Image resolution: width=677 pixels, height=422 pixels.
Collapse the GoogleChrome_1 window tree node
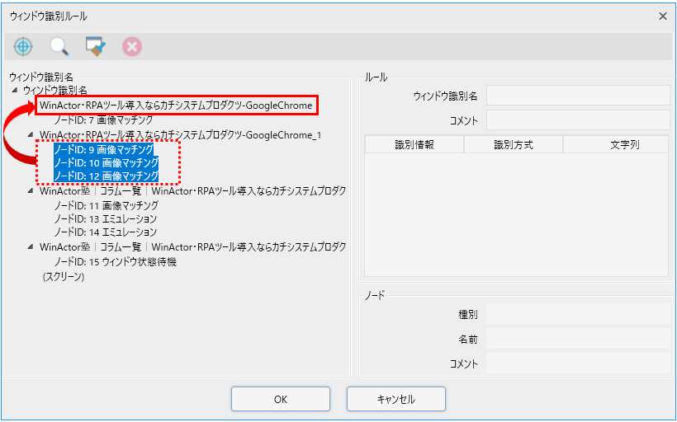31,134
